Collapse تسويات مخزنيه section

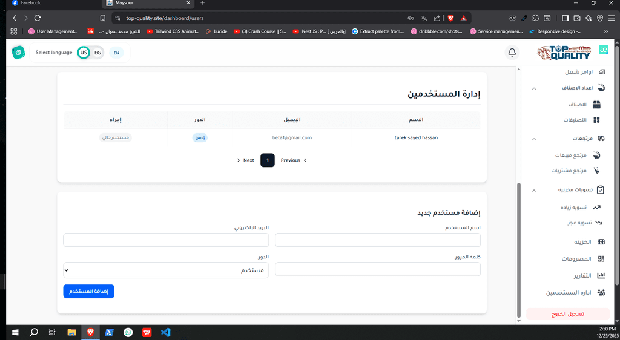point(534,191)
